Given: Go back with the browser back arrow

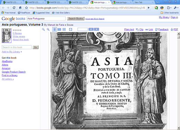Looking at the screenshot, I should point(3,8).
